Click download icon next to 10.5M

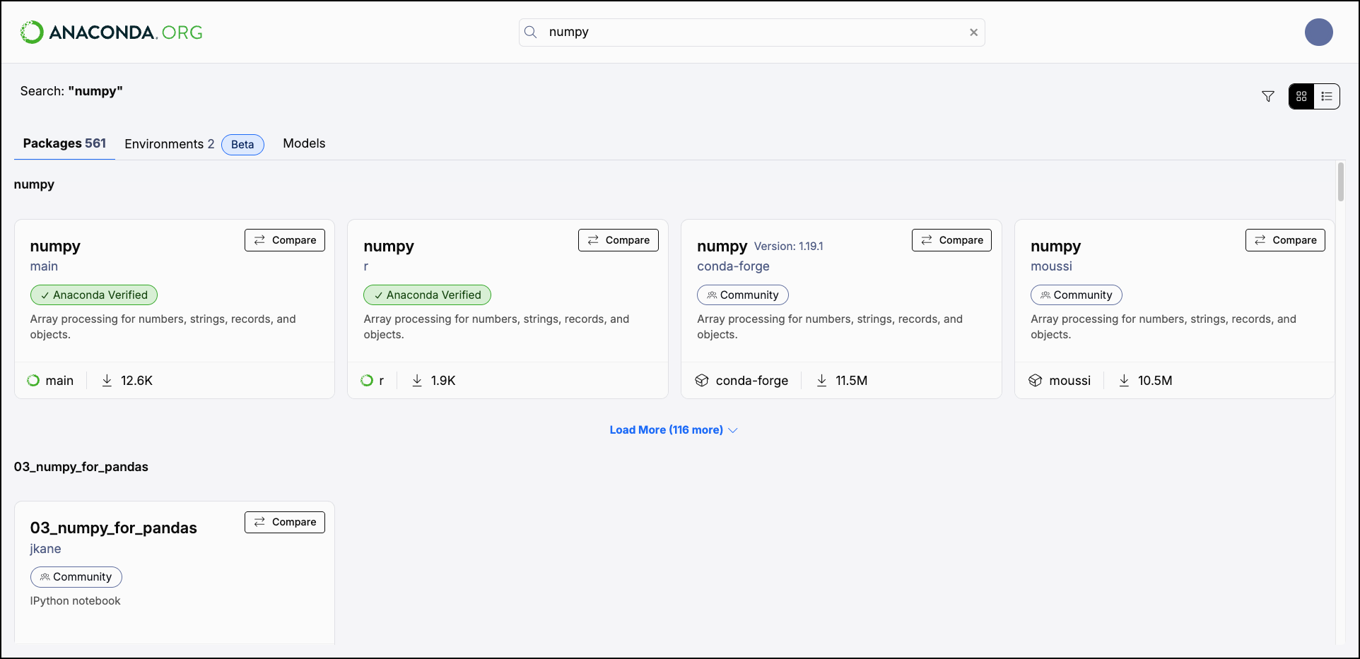[x=1124, y=381]
